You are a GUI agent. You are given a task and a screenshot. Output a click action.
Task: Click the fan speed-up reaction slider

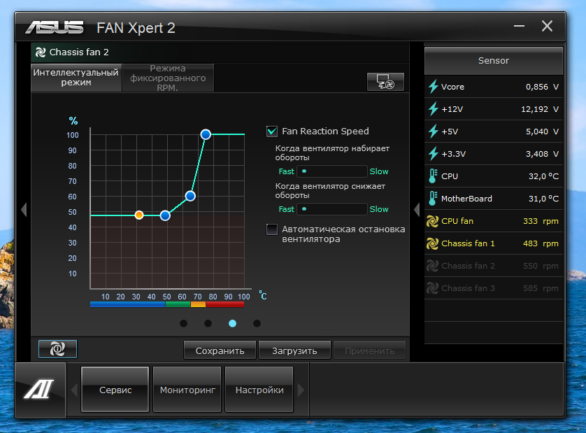click(x=332, y=171)
